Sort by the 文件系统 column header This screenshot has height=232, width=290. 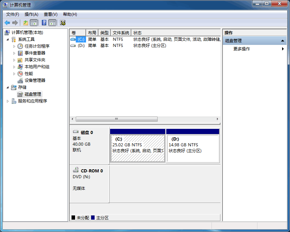(x=121, y=33)
